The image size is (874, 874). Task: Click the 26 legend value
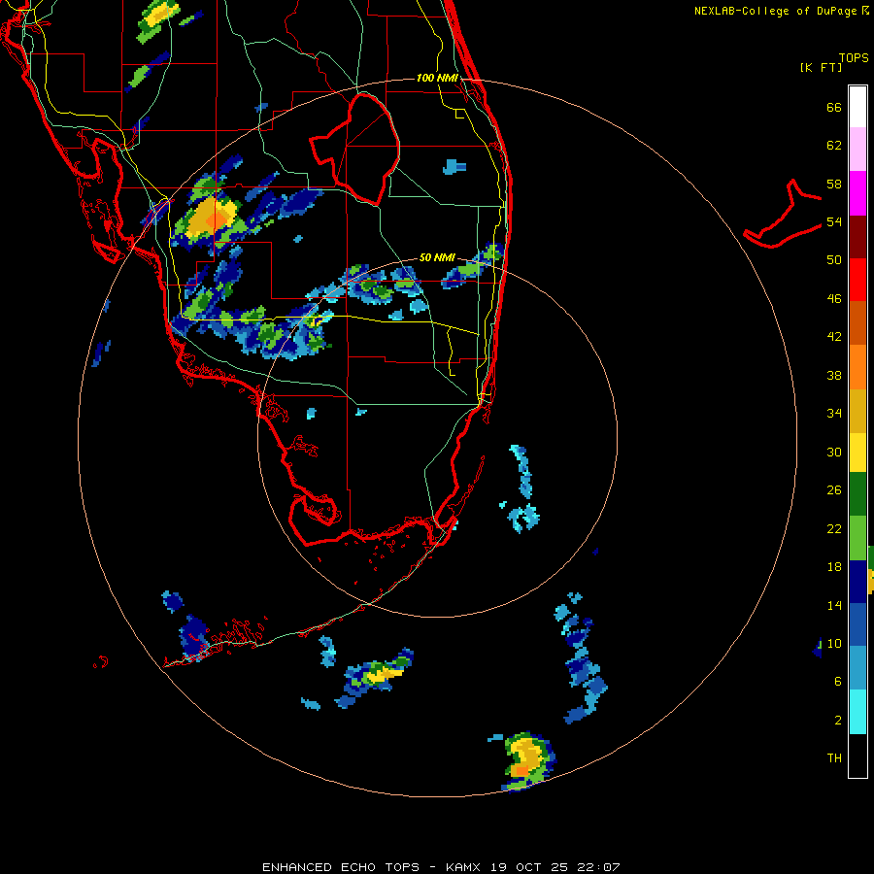click(834, 490)
